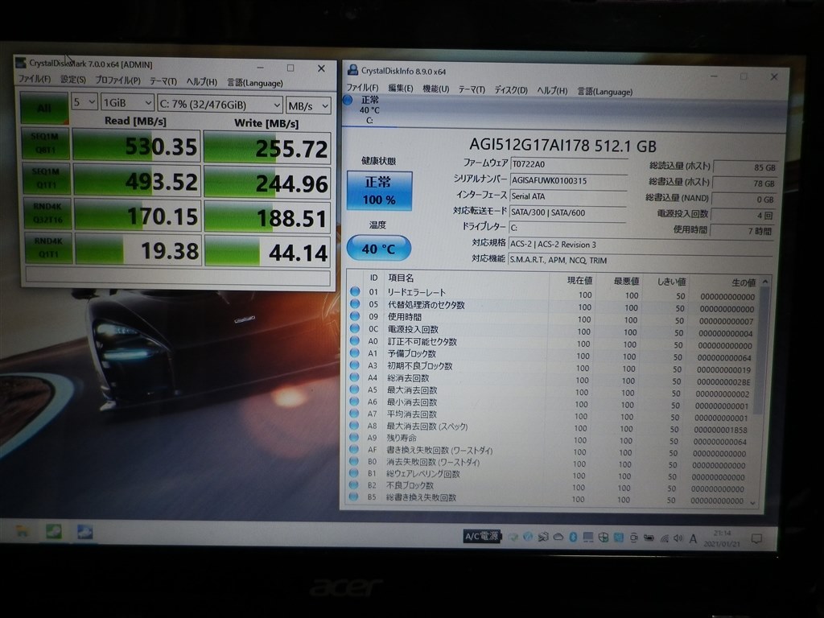Click the CrystalDiskMark comment text field
The image size is (824, 618).
tap(178, 277)
